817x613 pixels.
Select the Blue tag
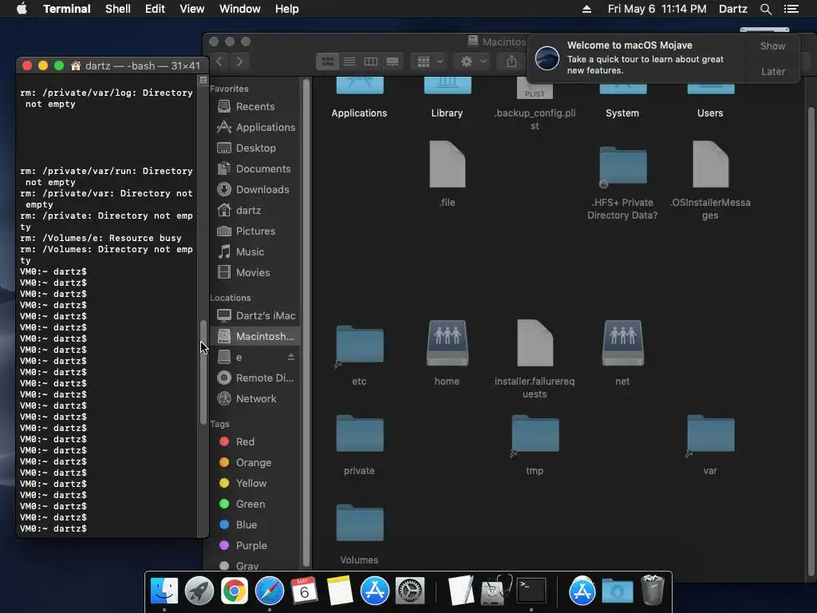[255, 525]
